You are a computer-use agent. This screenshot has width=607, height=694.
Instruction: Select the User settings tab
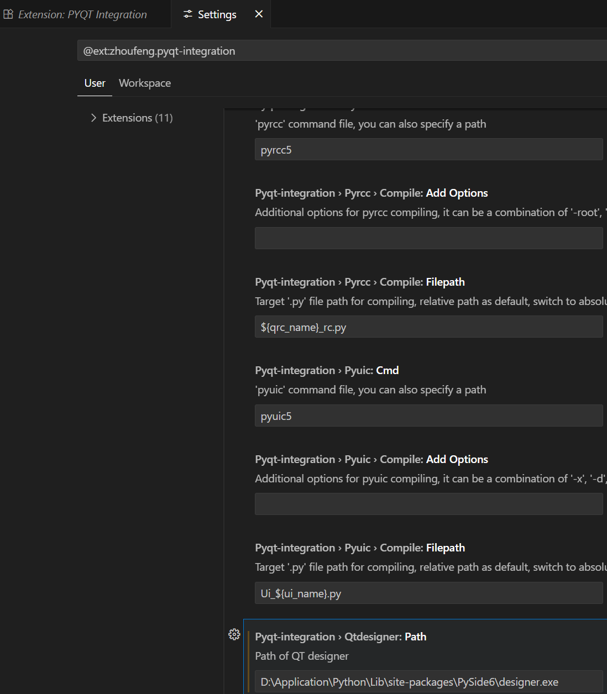[x=95, y=83]
